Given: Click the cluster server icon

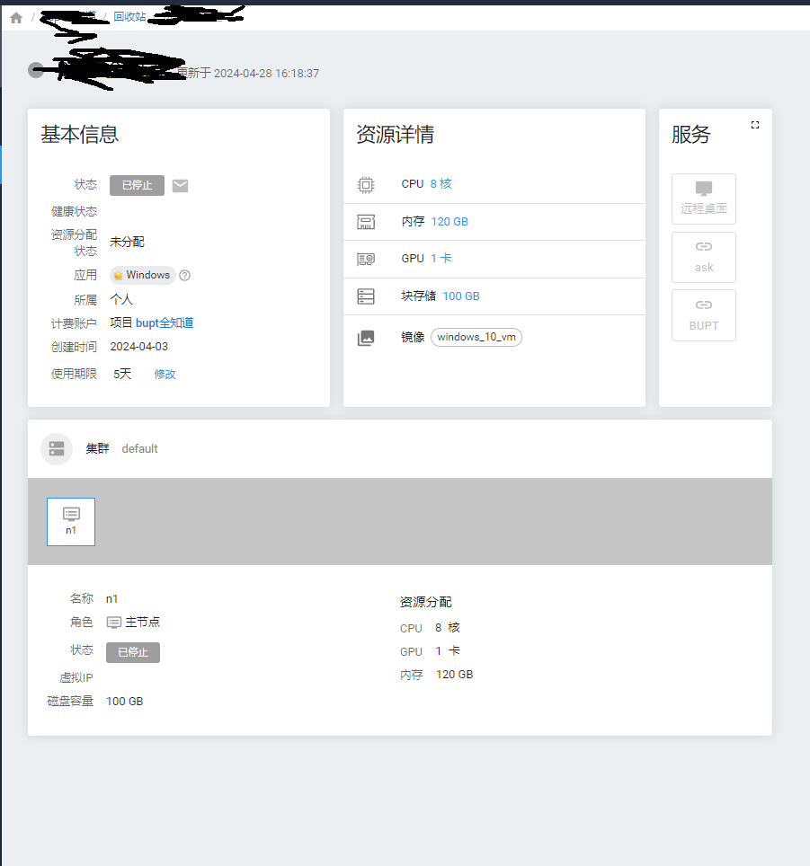Looking at the screenshot, I should (57, 448).
